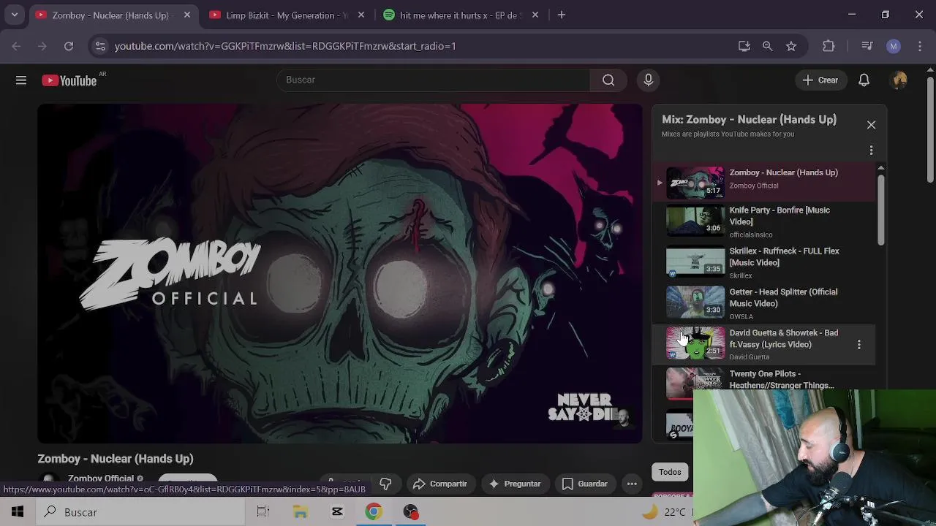Click the browser address bar URL

tap(285, 46)
